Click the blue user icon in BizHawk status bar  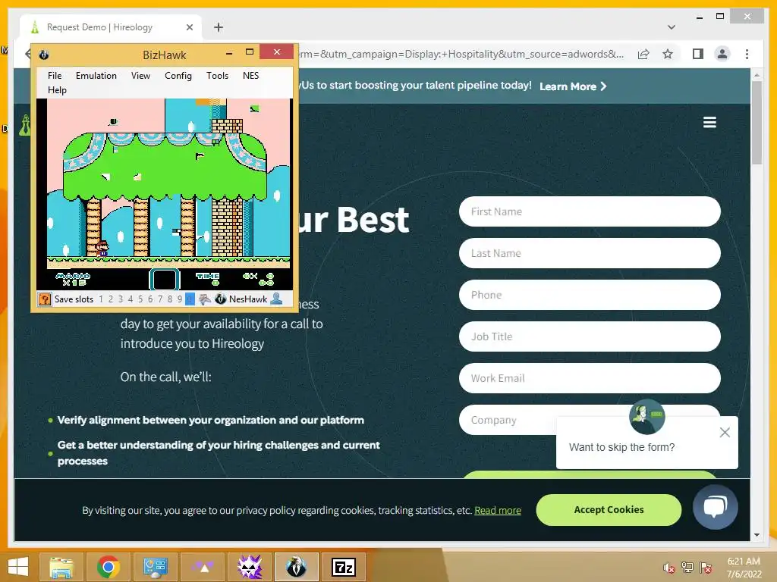point(276,299)
